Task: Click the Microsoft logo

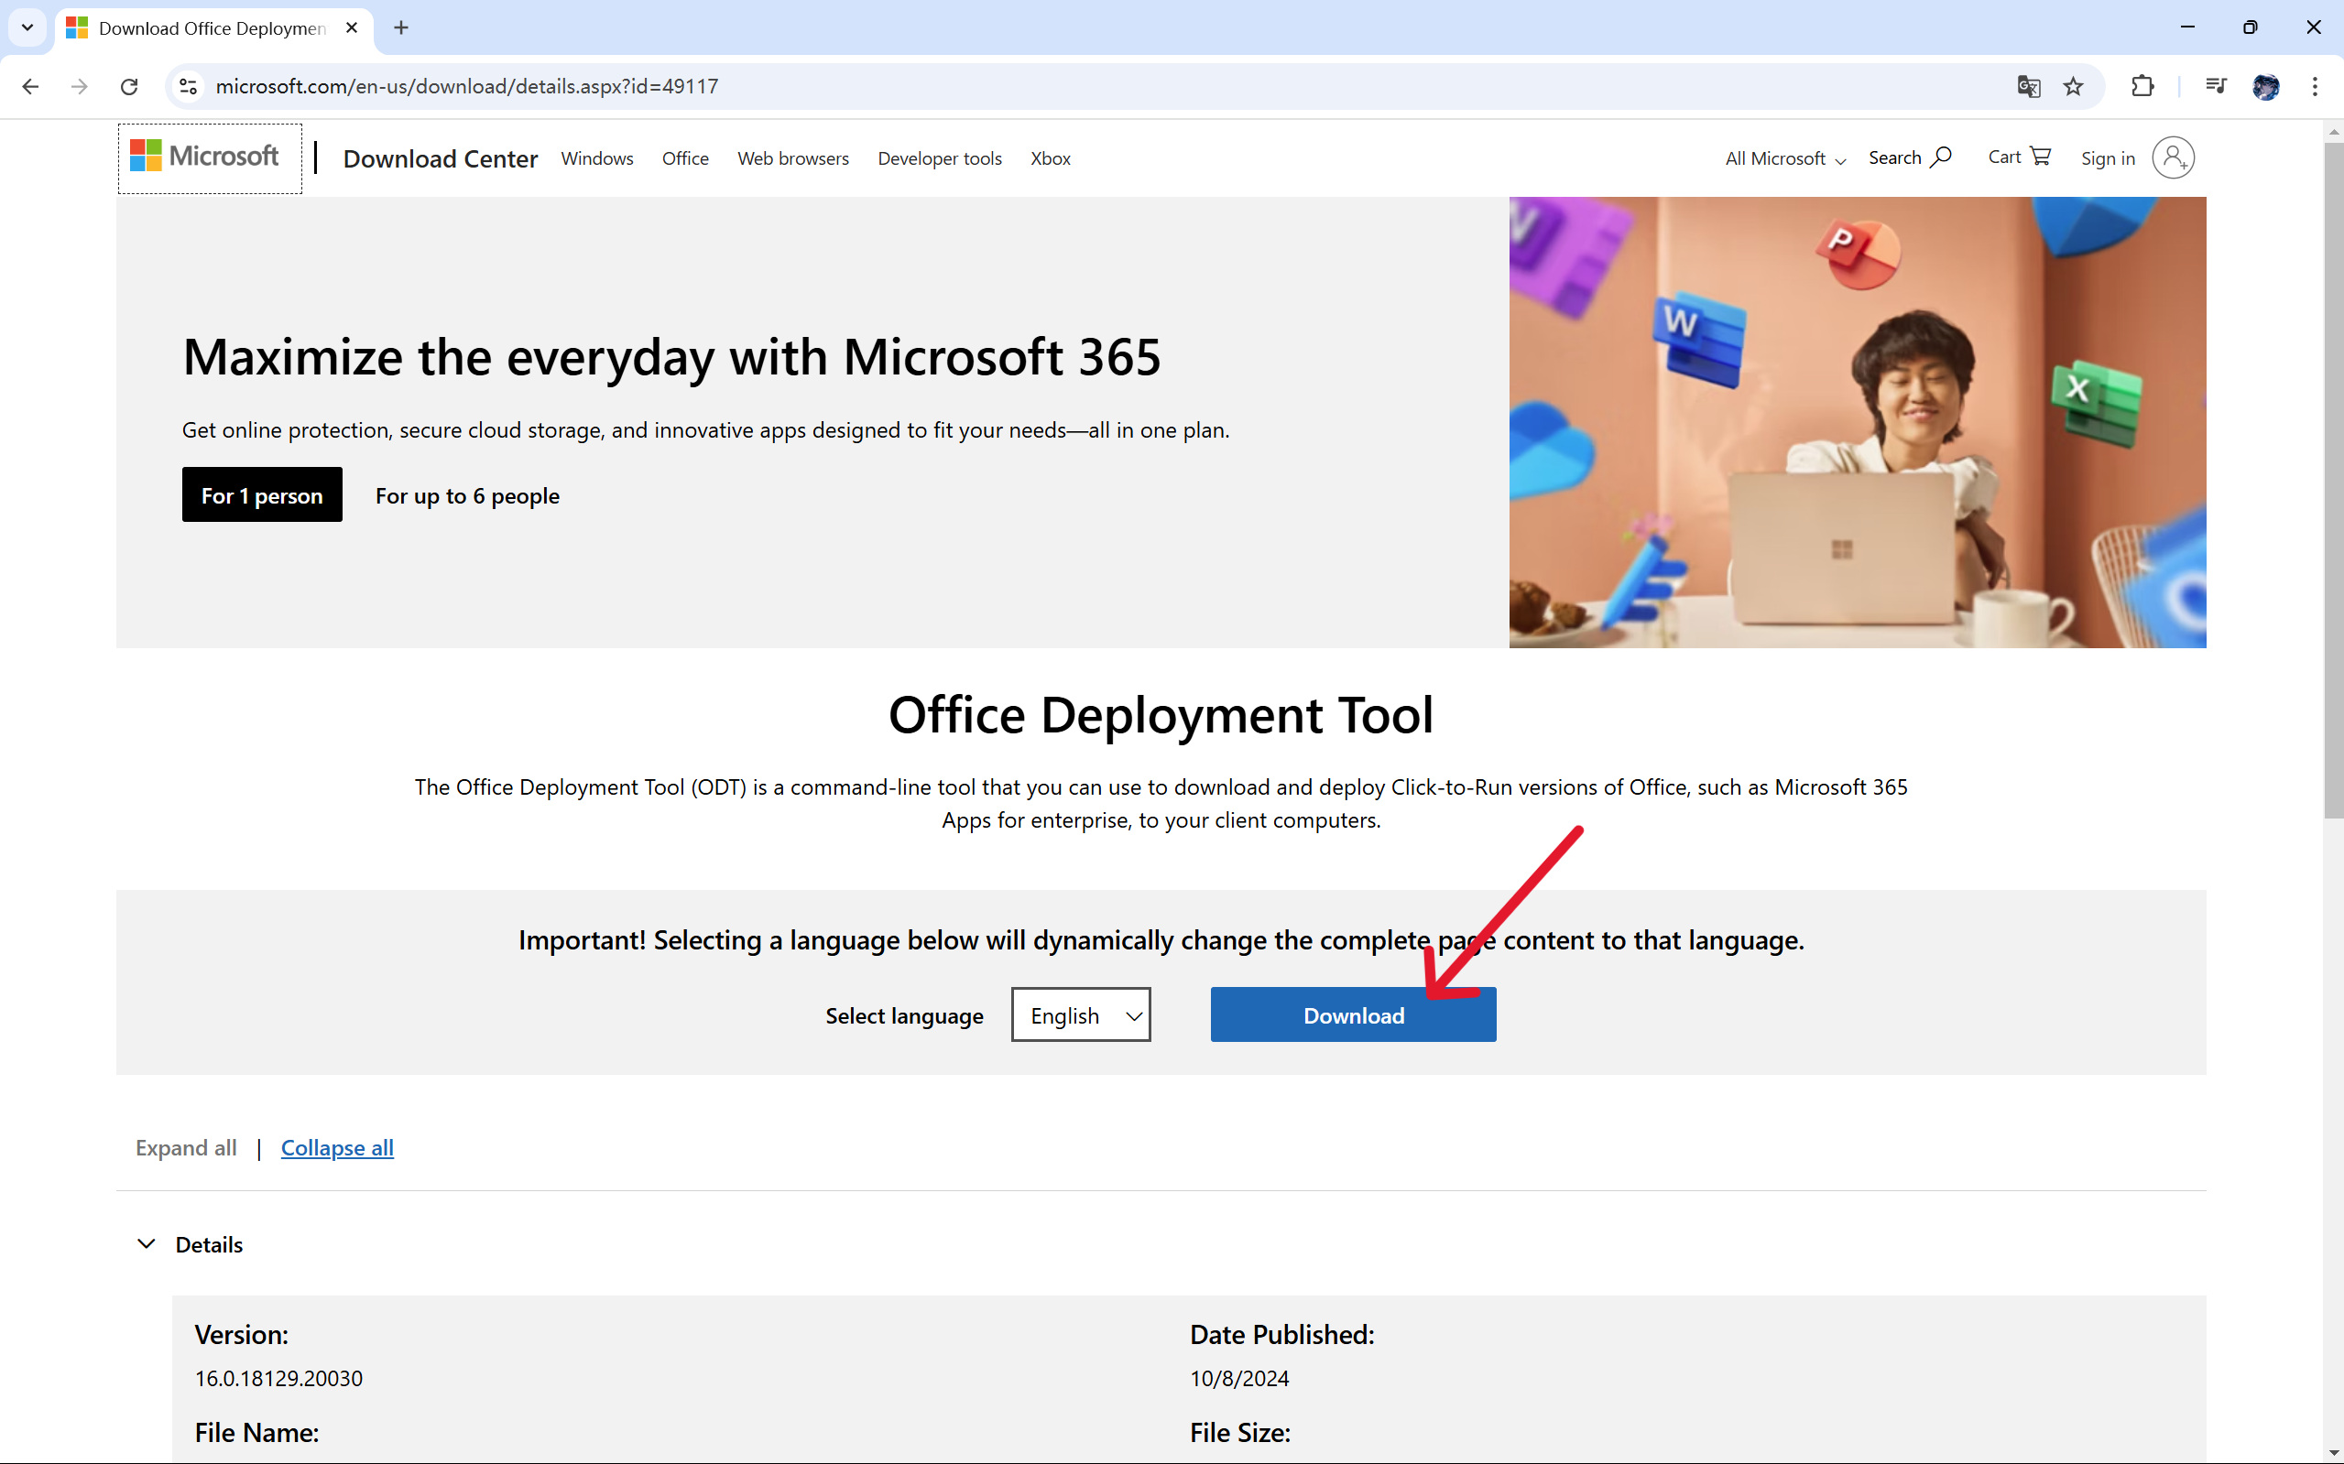Action: coord(205,156)
